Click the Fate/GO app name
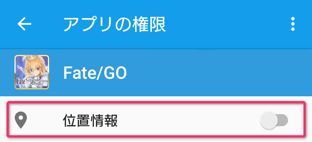The height and width of the screenshot is (142, 312). click(x=95, y=74)
